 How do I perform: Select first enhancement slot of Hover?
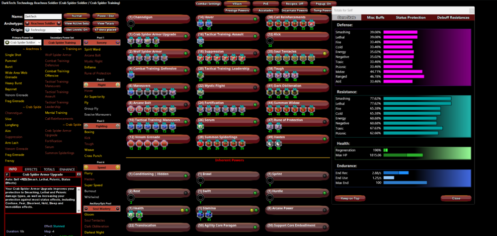pos(200,24)
